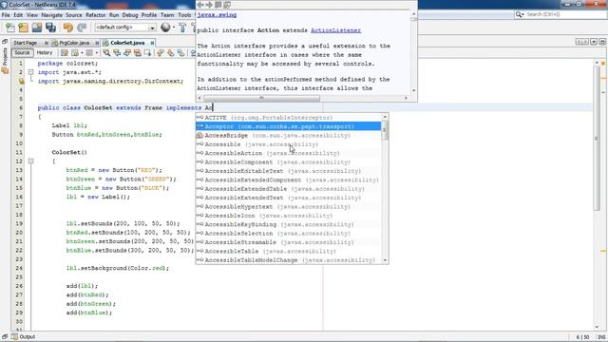
Task: Click Toggle Rectangular Selection editor icon
Action: point(148,53)
